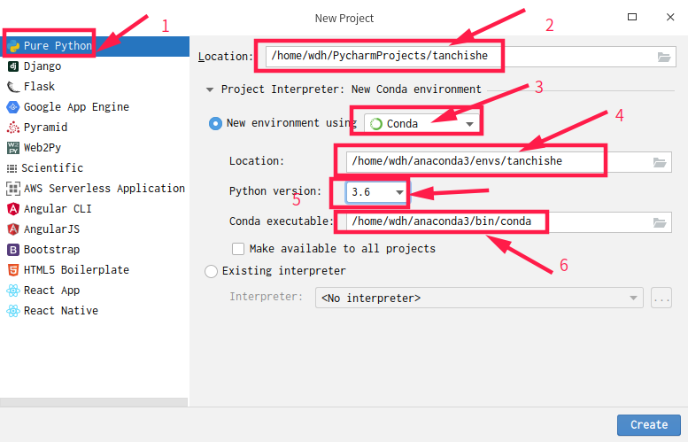Click the Google App Engine icon
This screenshot has width=688, height=442.
click(13, 106)
